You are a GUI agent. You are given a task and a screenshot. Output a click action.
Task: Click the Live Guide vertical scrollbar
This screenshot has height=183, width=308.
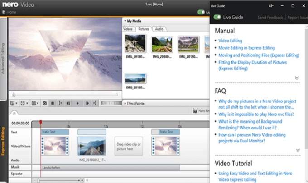(x=307, y=88)
